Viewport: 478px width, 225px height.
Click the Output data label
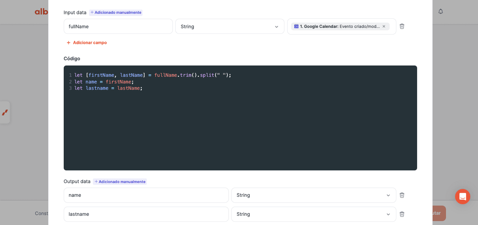click(x=77, y=181)
